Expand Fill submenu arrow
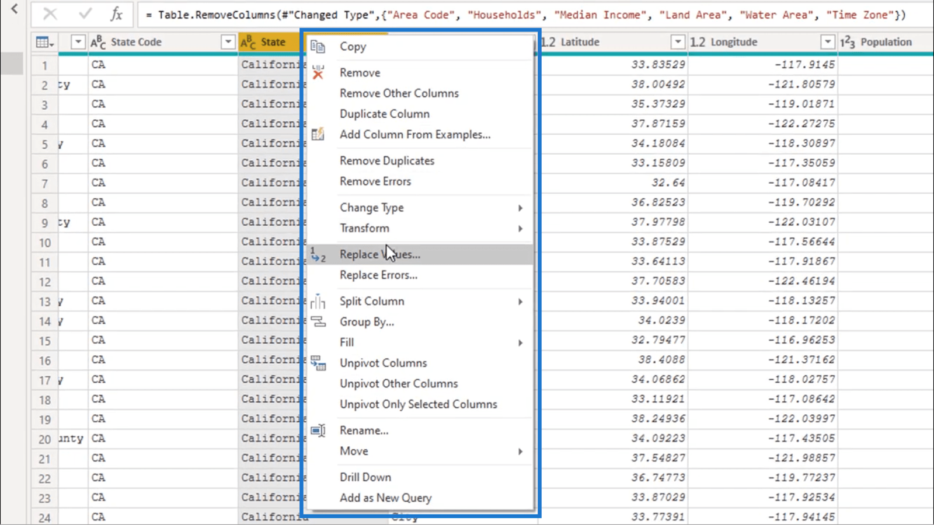Screen dimensions: 934x525 (520, 343)
